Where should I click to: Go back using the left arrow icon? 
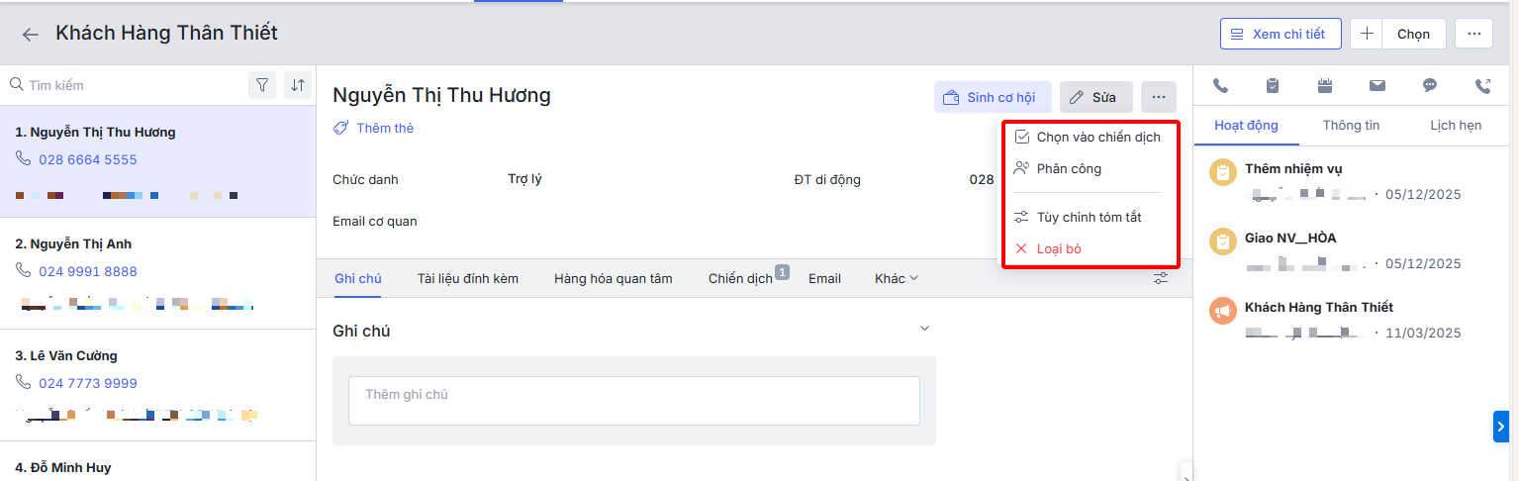pos(31,35)
